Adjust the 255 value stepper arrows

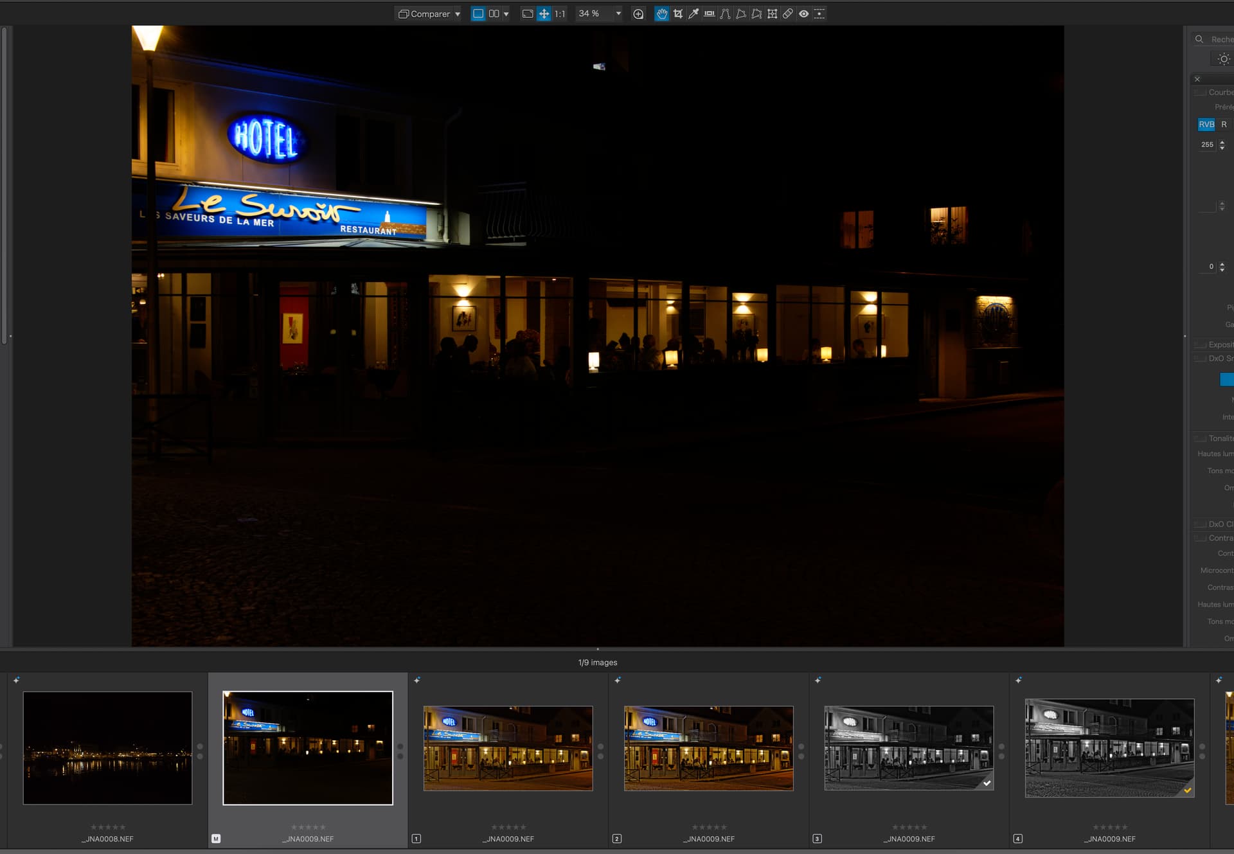coord(1222,145)
